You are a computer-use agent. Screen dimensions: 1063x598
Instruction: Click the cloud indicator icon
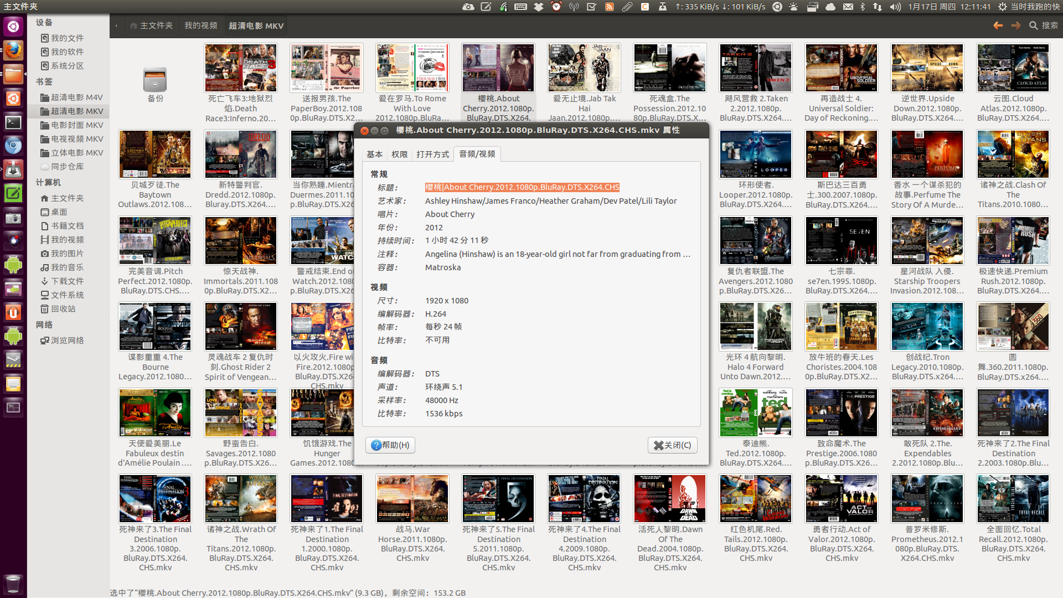tap(830, 7)
